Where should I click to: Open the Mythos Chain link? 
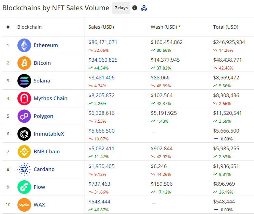51,98
